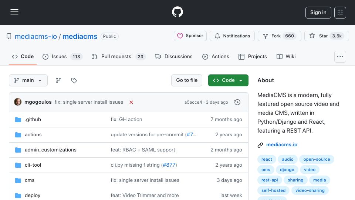Open the cms folder
Screen dimensions: 355x200
[x=30, y=180]
